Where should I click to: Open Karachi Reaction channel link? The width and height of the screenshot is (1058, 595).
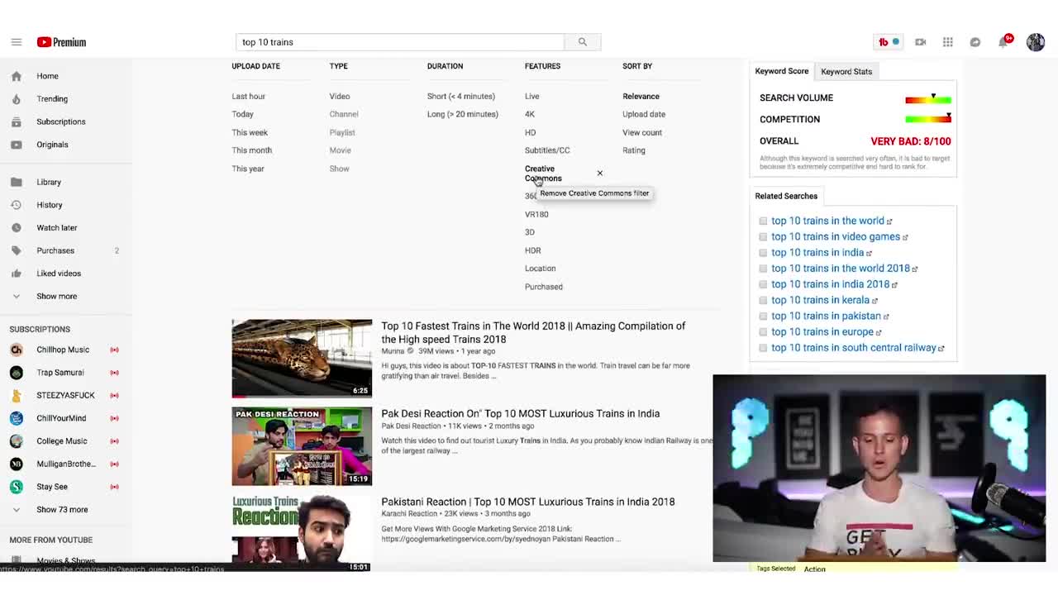[411, 514]
